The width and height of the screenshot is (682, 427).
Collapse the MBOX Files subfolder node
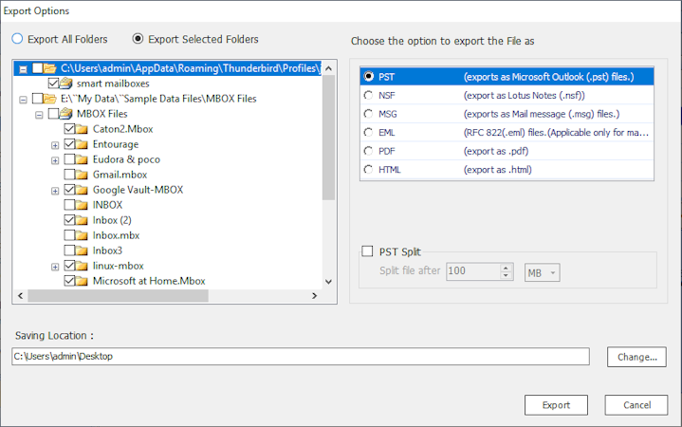pos(39,115)
